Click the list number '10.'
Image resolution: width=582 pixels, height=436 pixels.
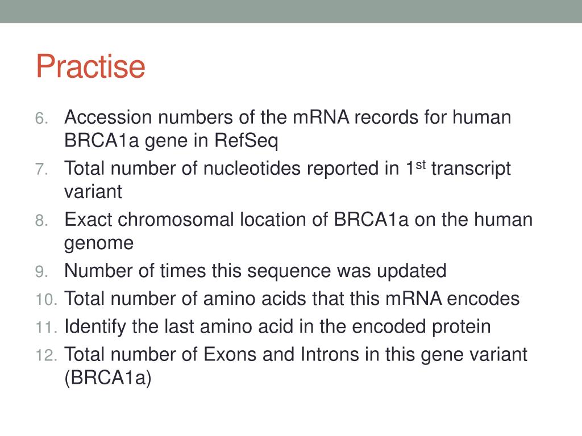pos(47,299)
